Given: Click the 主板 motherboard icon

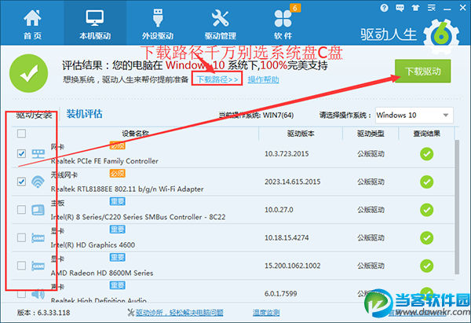Looking at the screenshot, I should (38, 210).
